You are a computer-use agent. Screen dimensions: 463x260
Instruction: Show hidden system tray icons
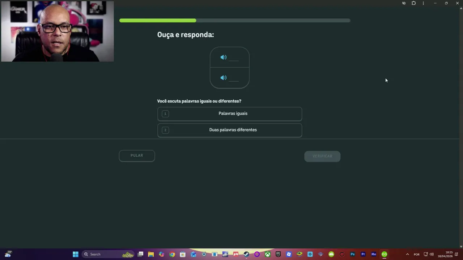point(407,254)
